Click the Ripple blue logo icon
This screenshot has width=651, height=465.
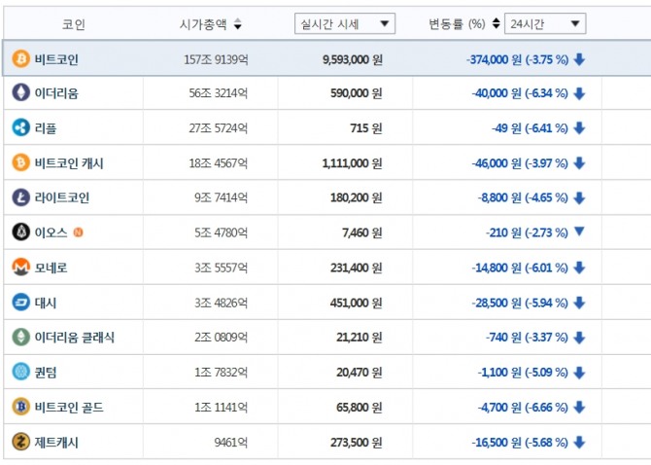pos(20,127)
